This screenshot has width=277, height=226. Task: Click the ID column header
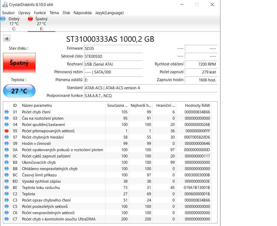15,105
